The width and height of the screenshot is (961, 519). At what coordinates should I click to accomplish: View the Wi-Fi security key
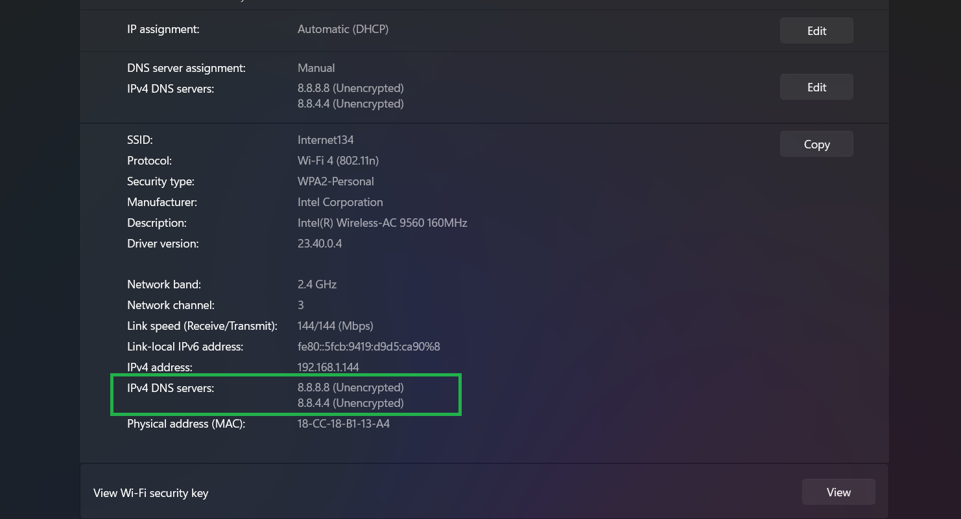838,492
